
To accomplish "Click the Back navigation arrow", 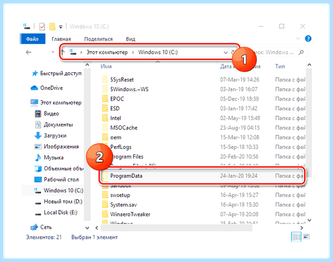I will [28, 52].
